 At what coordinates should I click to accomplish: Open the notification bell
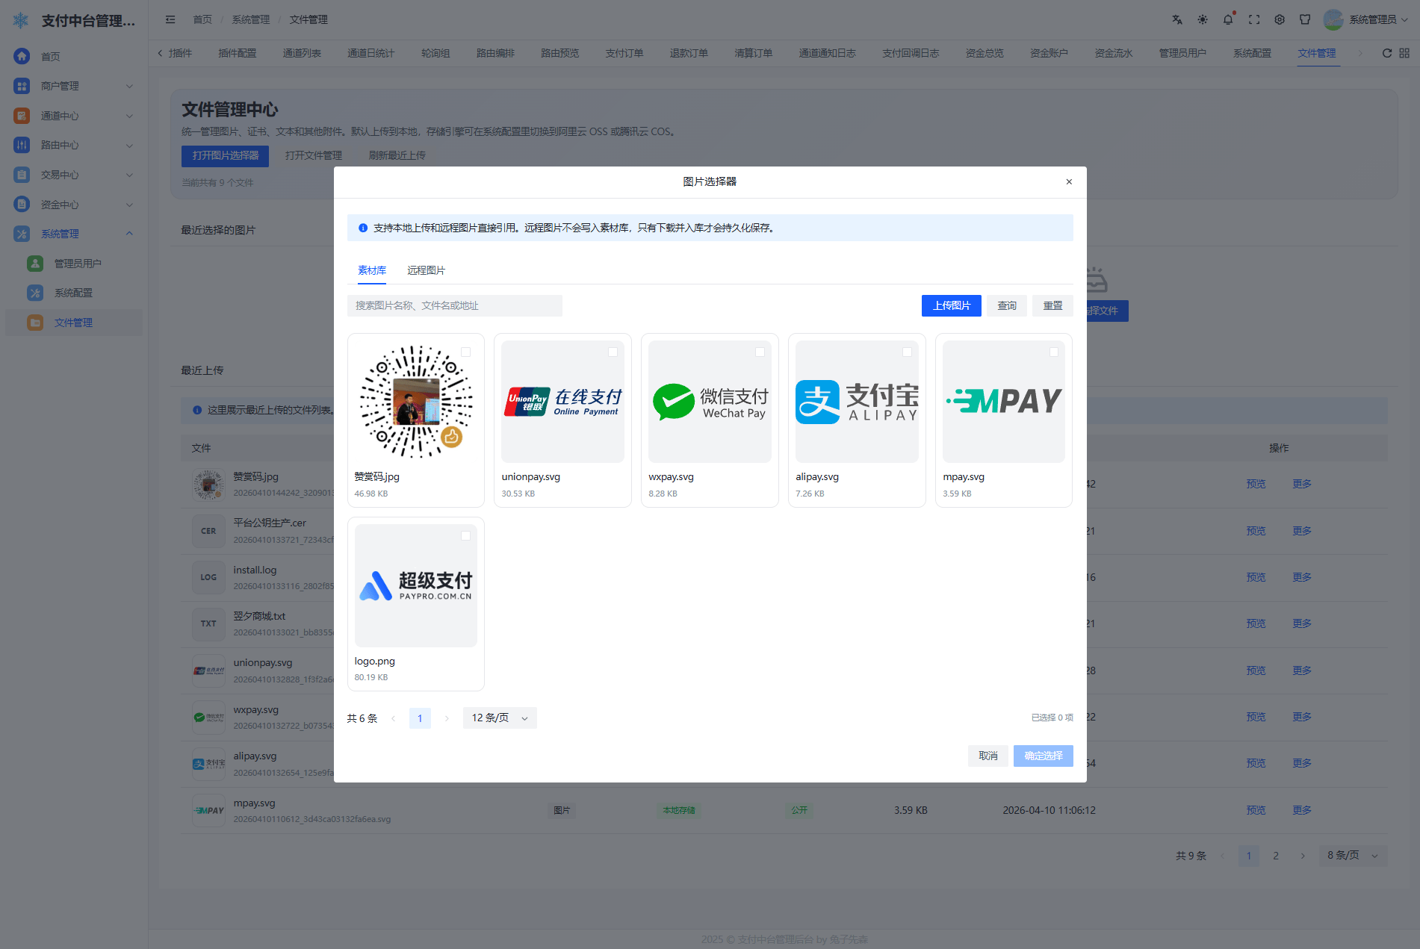(1228, 20)
